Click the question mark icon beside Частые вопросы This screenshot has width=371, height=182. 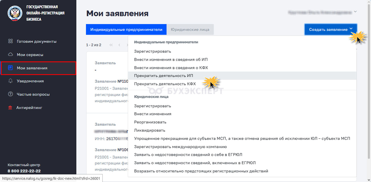pos(11,94)
